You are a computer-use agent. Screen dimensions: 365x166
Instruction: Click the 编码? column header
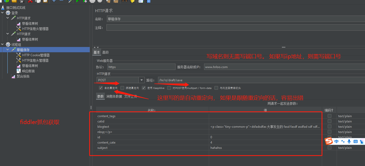point(329,110)
